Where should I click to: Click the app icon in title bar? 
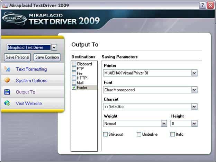(x=5, y=5)
